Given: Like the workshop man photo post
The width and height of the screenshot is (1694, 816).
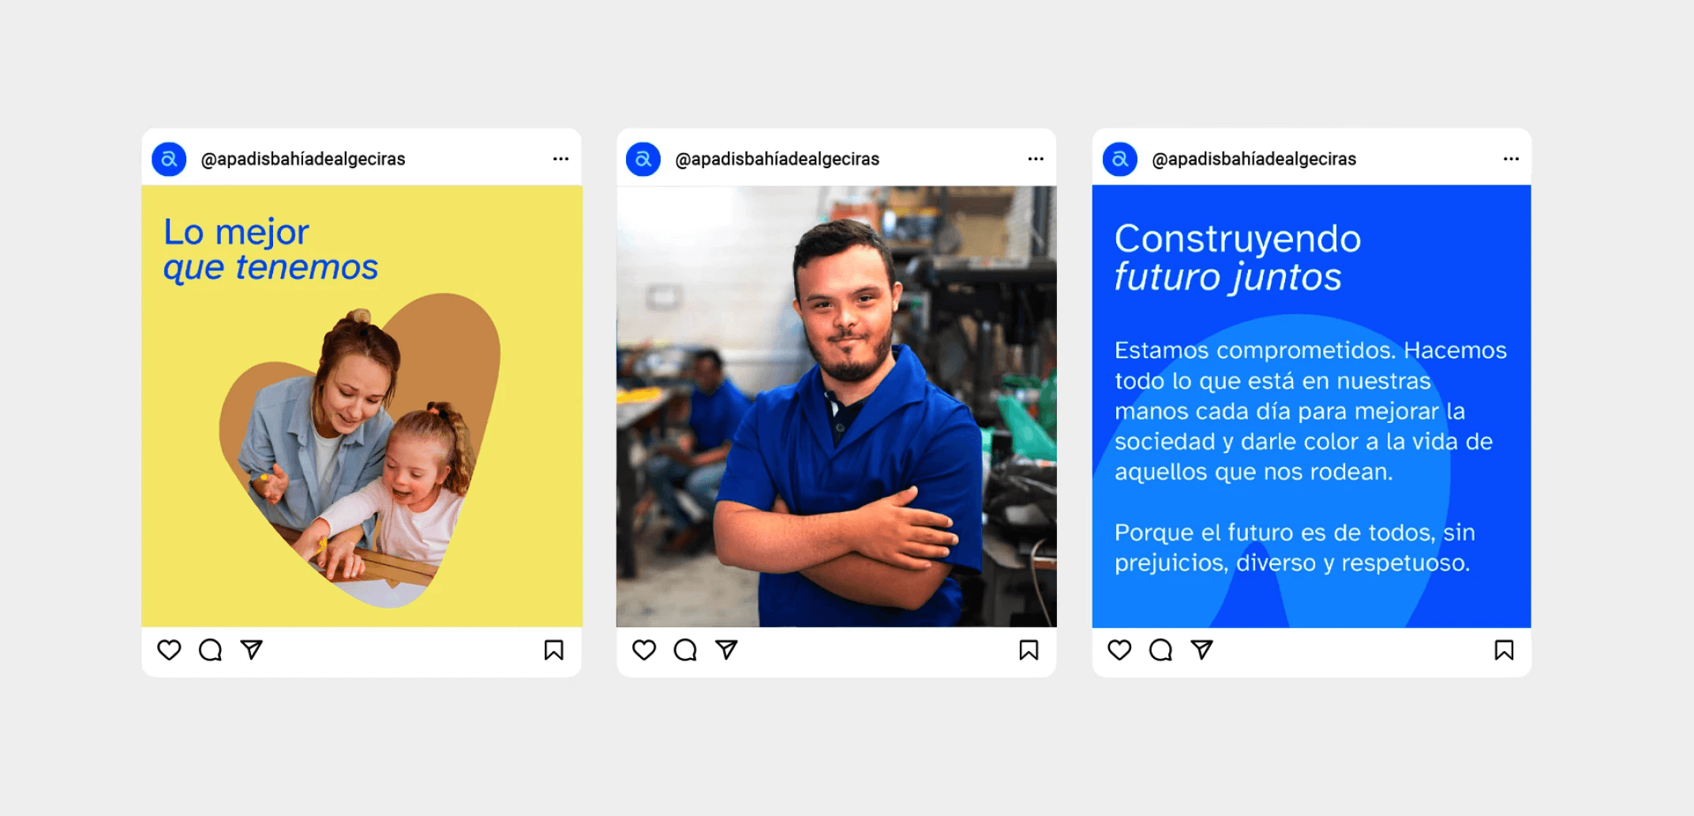Looking at the screenshot, I should coord(644,649).
